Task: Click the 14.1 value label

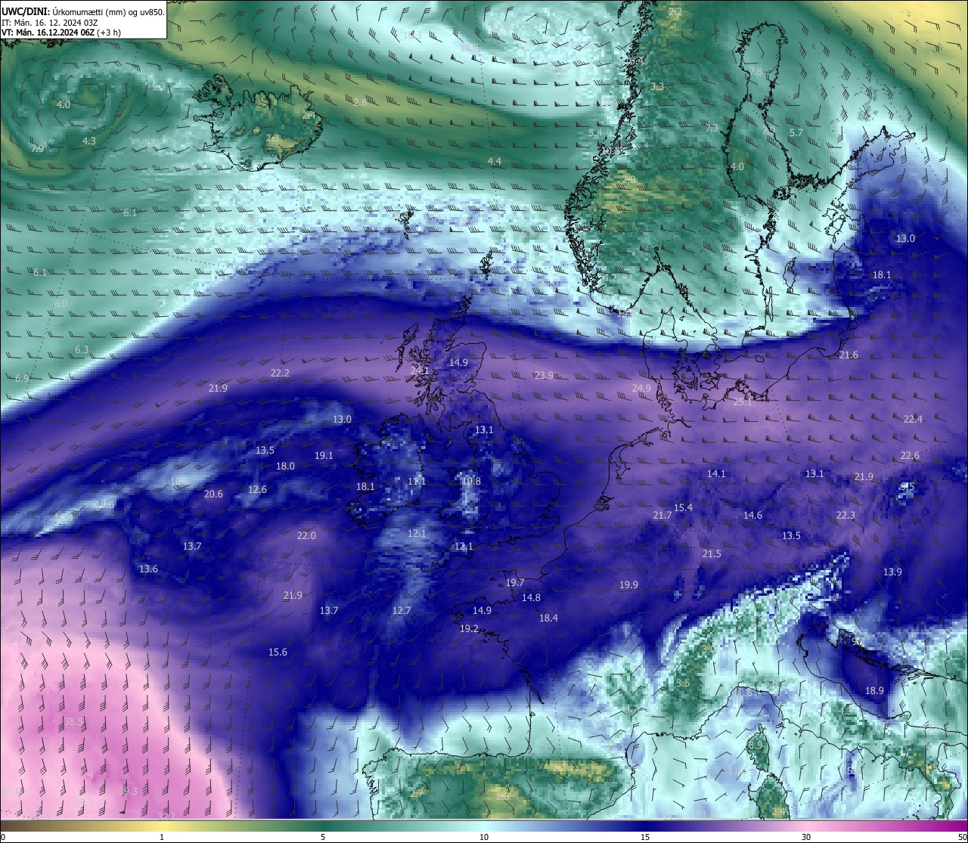Action: click(716, 473)
